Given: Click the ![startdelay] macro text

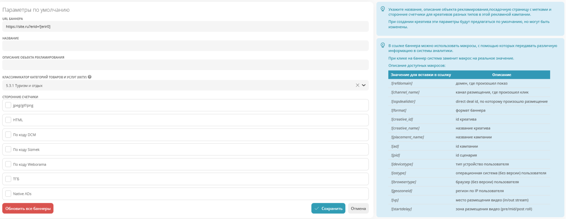Looking at the screenshot, I should (x=401, y=209).
